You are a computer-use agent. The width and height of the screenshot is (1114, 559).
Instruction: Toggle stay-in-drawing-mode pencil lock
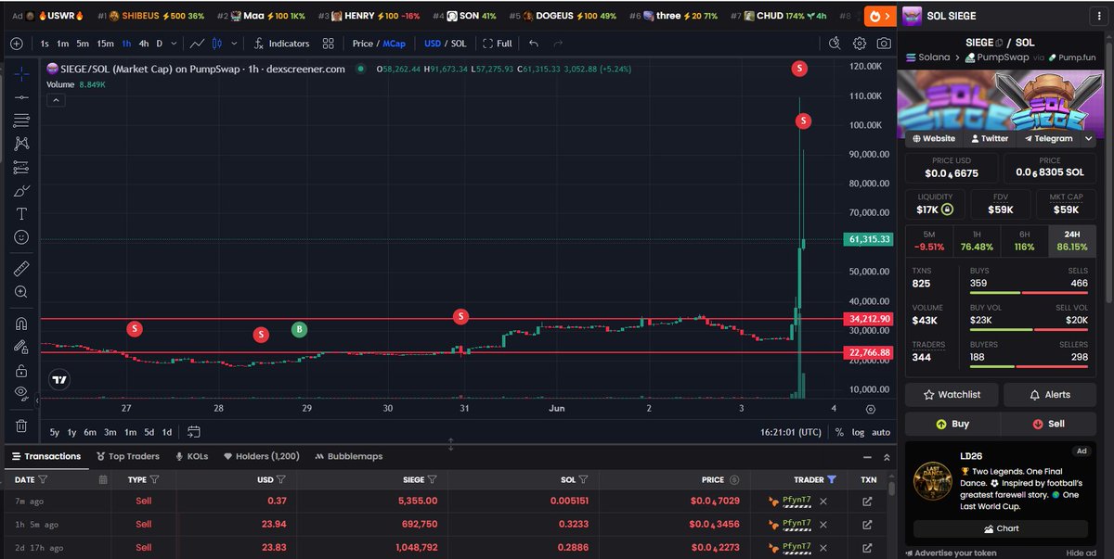coord(20,347)
